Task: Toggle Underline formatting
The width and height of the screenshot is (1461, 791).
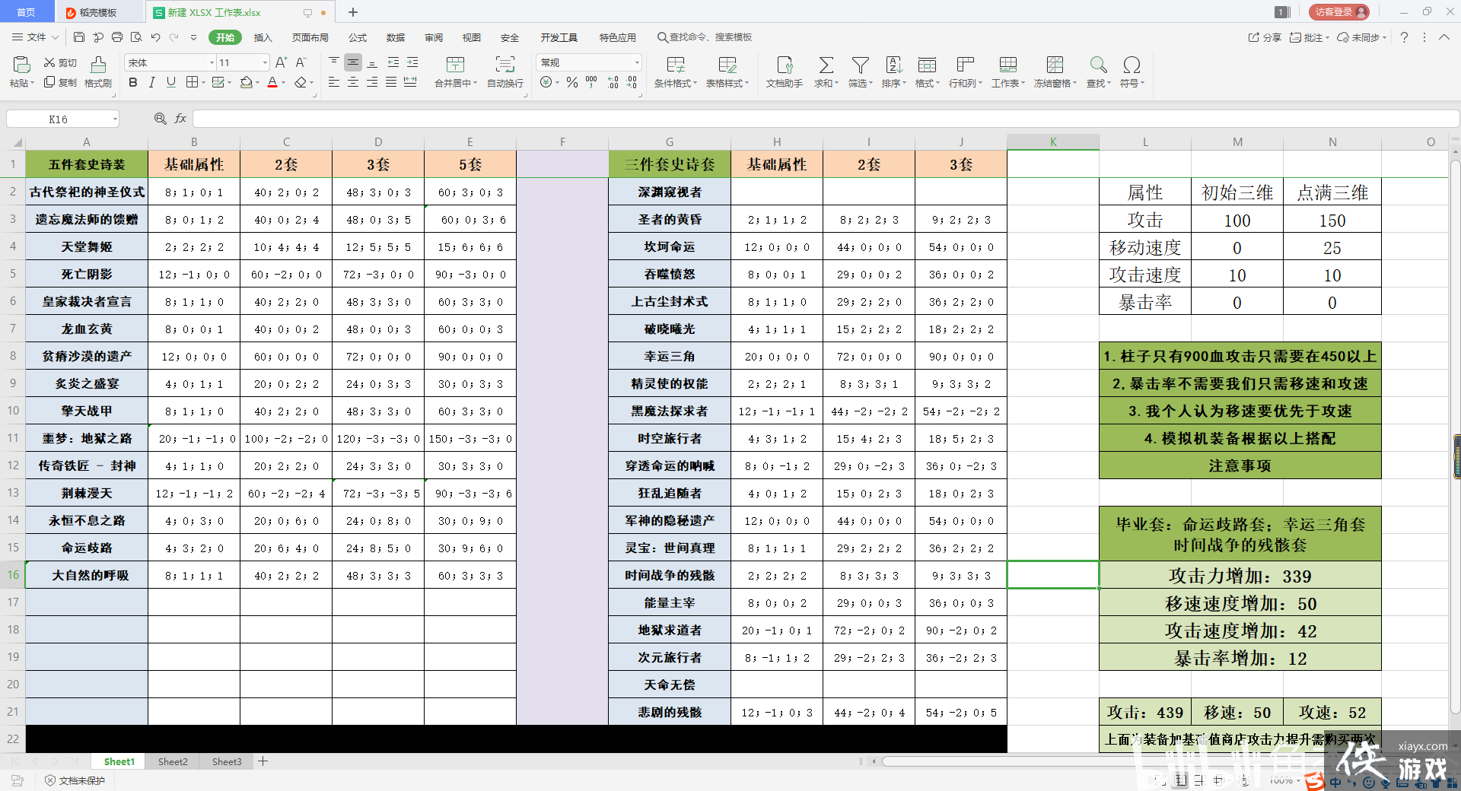Action: 170,82
